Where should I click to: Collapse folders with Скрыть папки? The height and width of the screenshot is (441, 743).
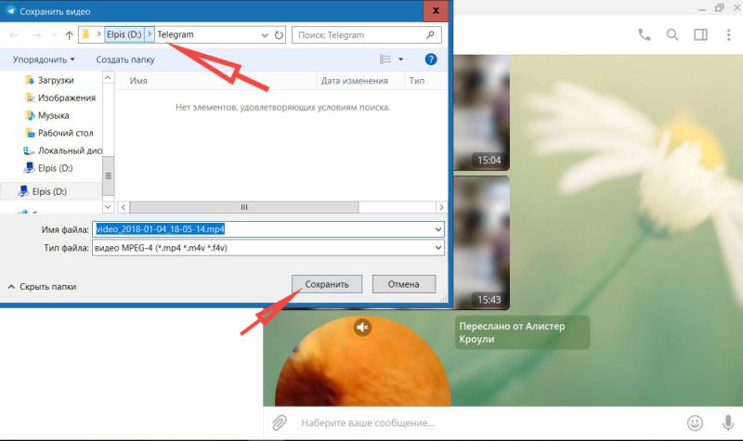coord(42,287)
